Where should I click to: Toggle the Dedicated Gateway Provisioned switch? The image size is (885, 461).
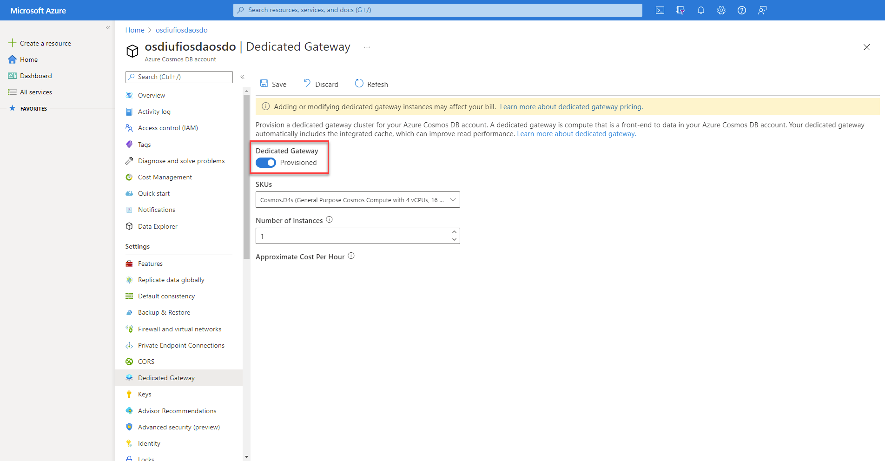coord(266,163)
